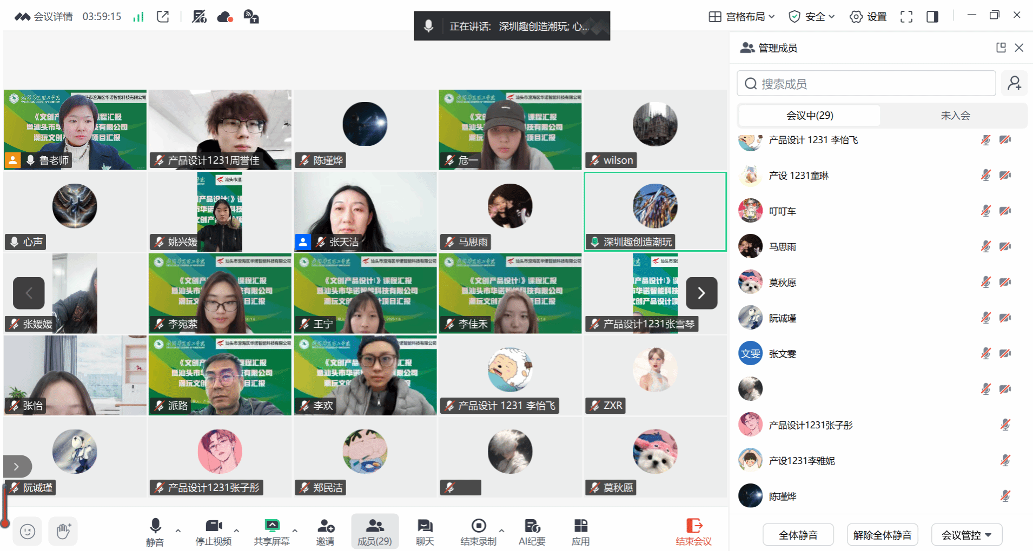Open the 安全 security dropdown
The image size is (1033, 551).
(x=812, y=17)
